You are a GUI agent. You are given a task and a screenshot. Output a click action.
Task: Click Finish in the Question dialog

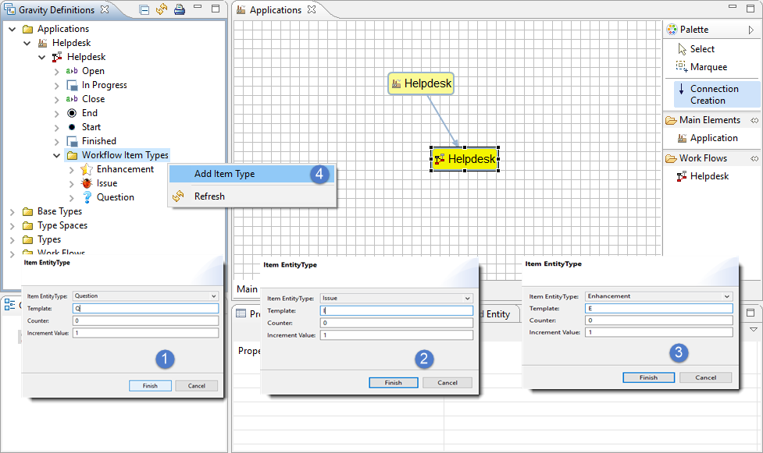[150, 386]
